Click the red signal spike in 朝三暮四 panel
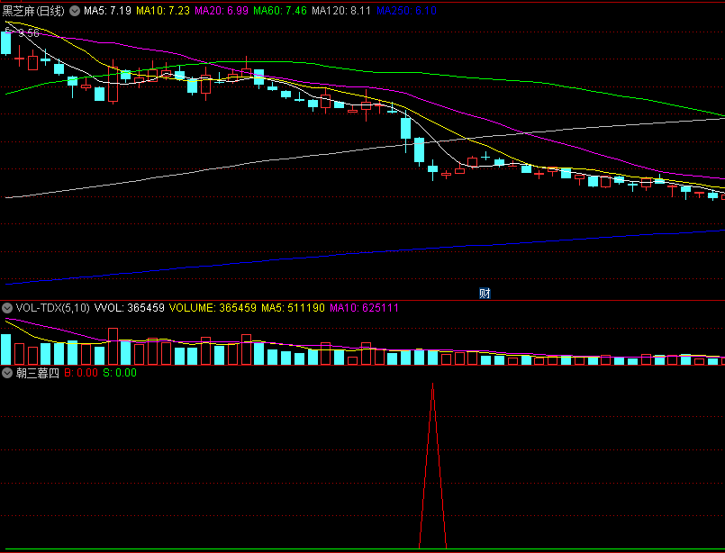 tap(433, 466)
